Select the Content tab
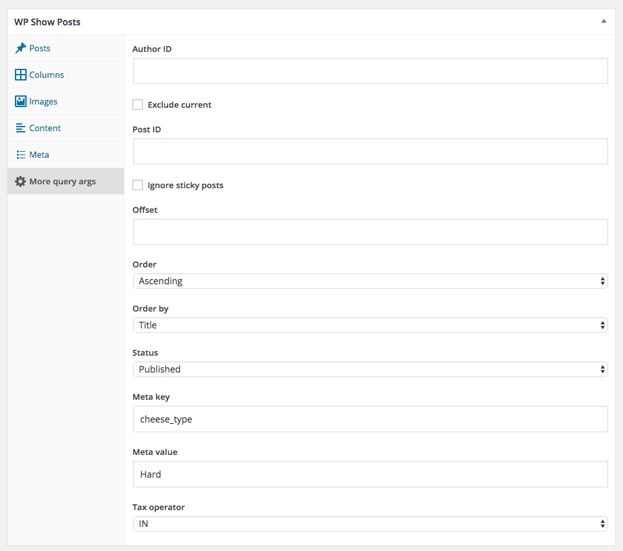Viewport: 623px width, 551px height. 66,128
